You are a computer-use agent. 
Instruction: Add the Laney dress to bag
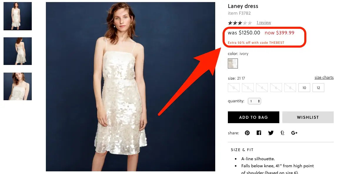point(254,117)
